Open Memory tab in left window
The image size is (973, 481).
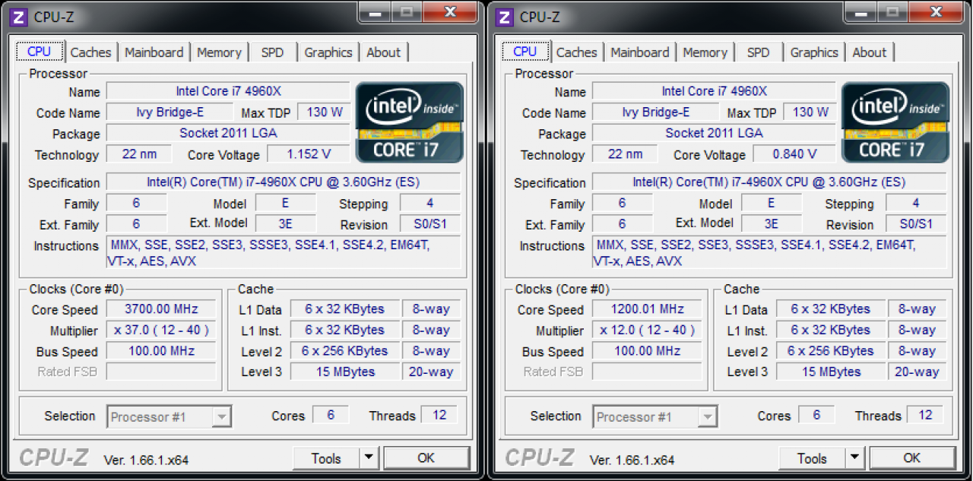tap(219, 52)
